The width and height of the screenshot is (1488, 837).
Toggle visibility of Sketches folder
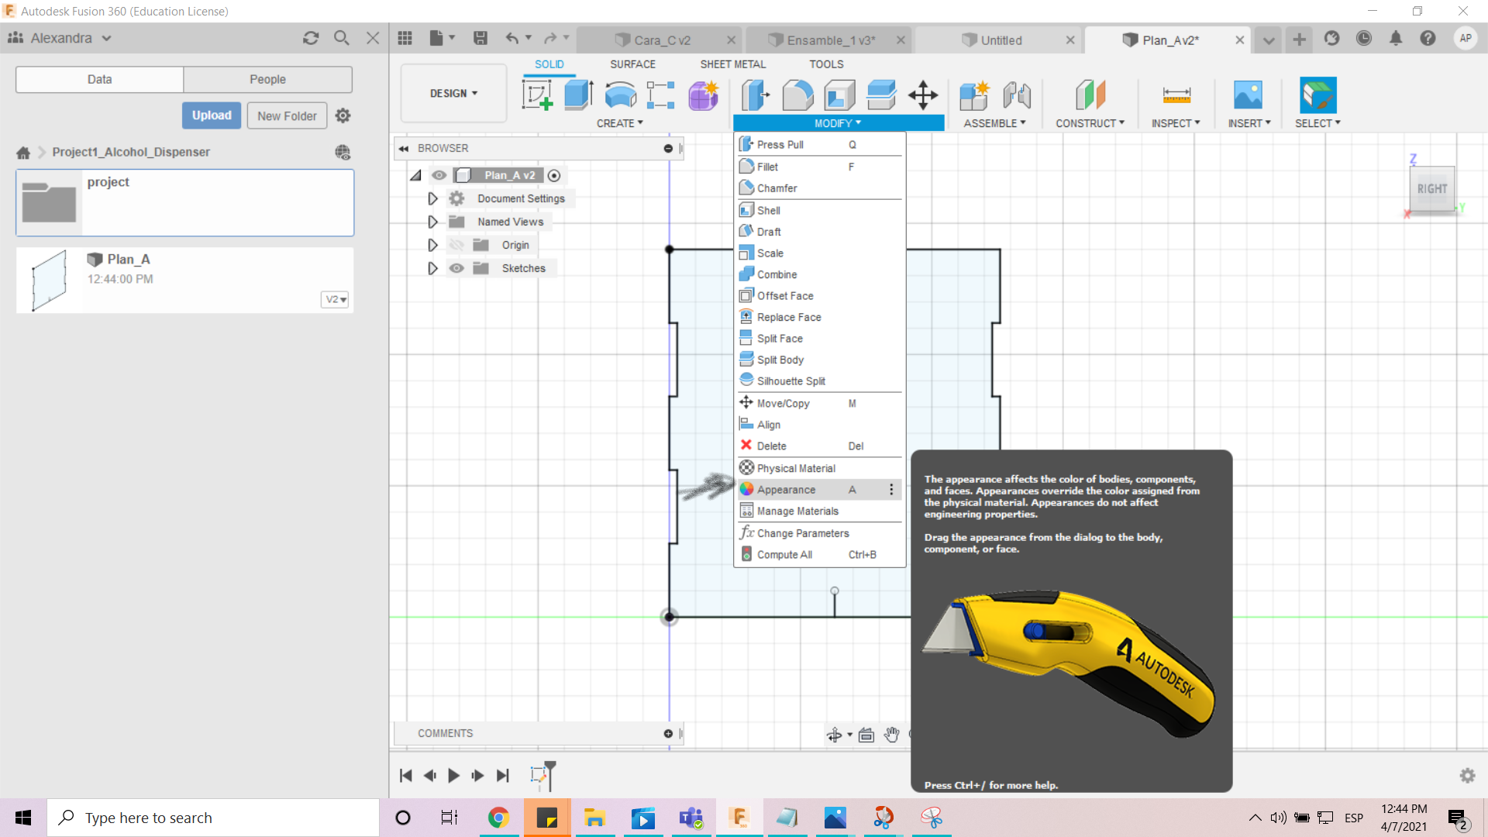[456, 267]
